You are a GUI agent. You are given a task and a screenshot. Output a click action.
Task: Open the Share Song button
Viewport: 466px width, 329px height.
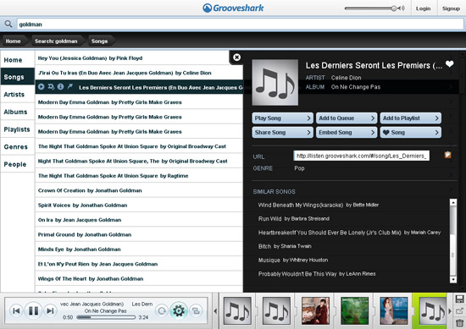[283, 132]
